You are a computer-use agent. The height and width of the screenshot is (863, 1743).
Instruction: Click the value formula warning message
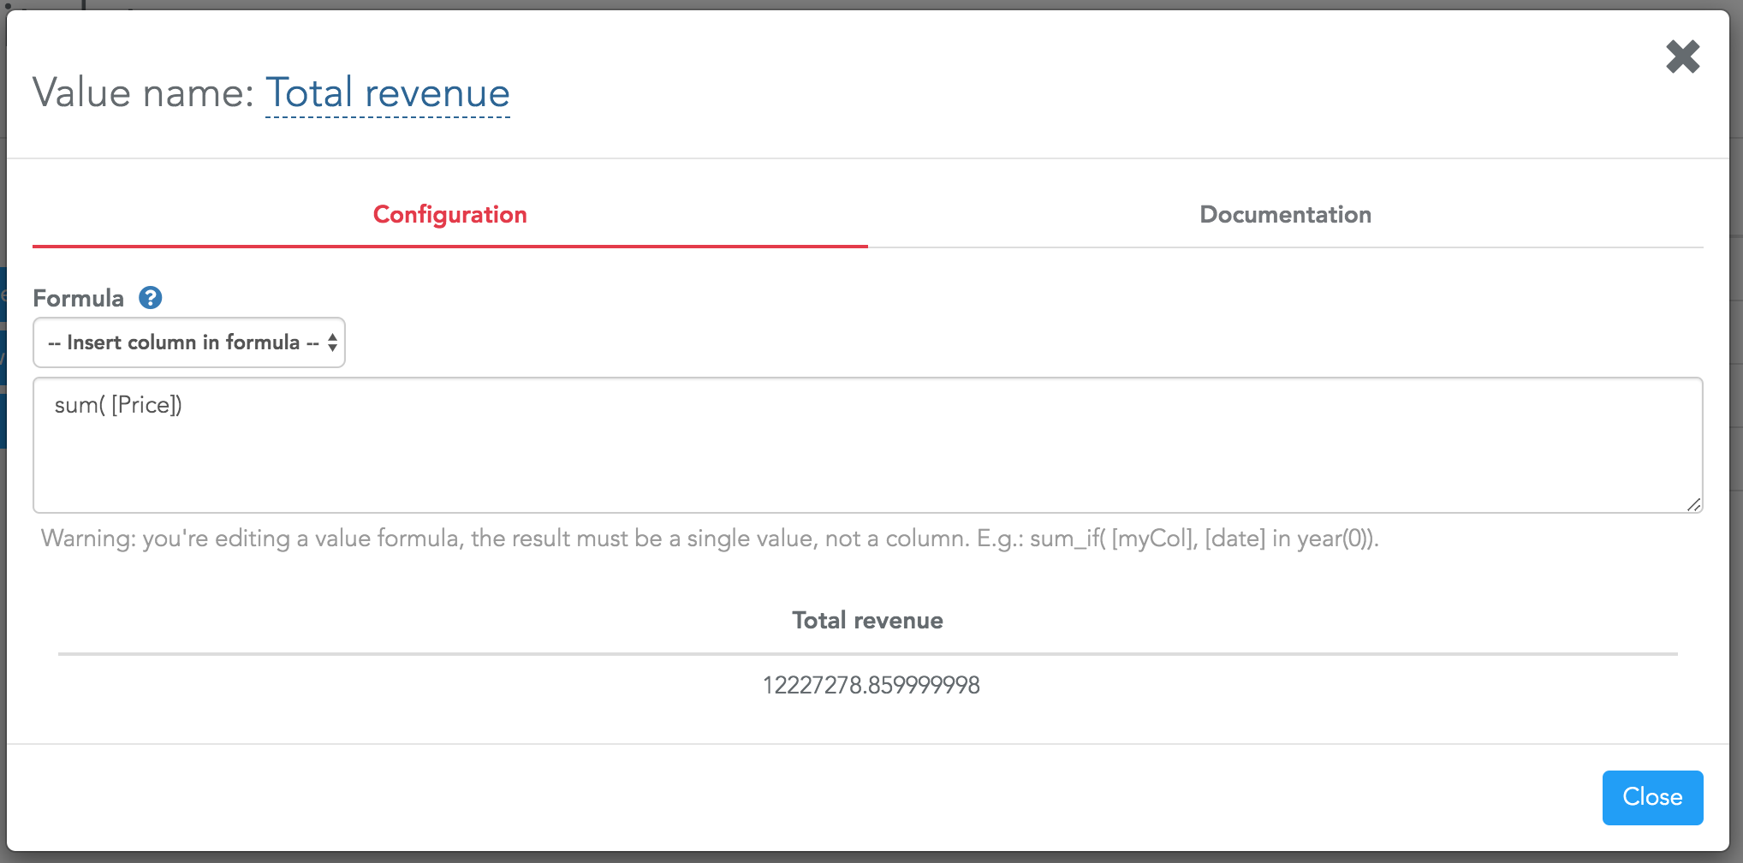click(x=710, y=539)
